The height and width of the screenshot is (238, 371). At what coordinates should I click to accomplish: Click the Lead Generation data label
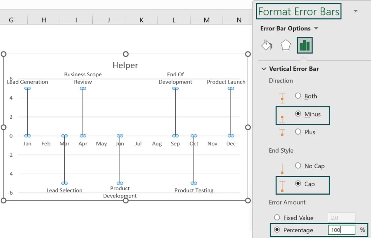coord(28,82)
